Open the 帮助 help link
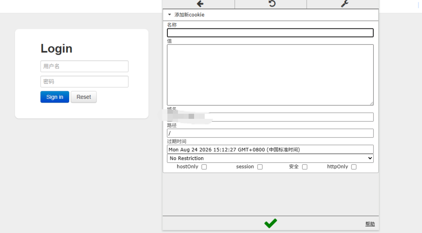422x233 pixels. coord(370,224)
